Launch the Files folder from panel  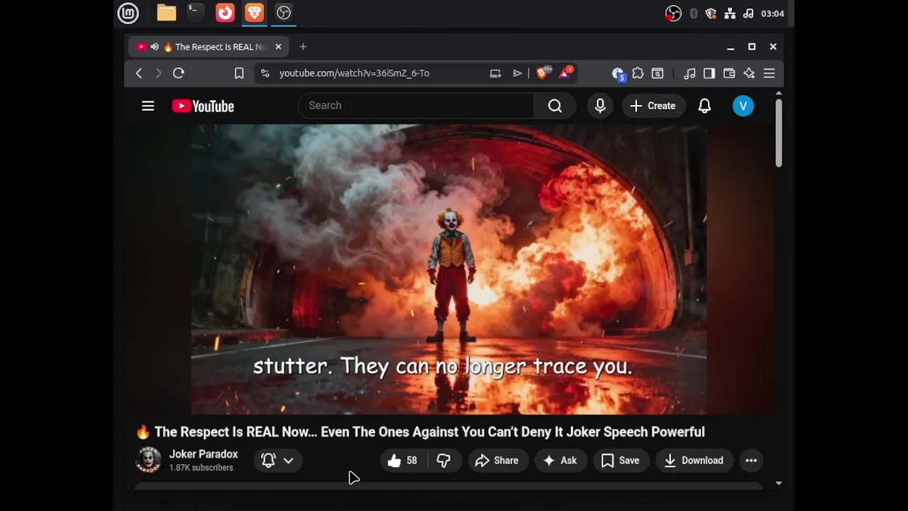(167, 13)
